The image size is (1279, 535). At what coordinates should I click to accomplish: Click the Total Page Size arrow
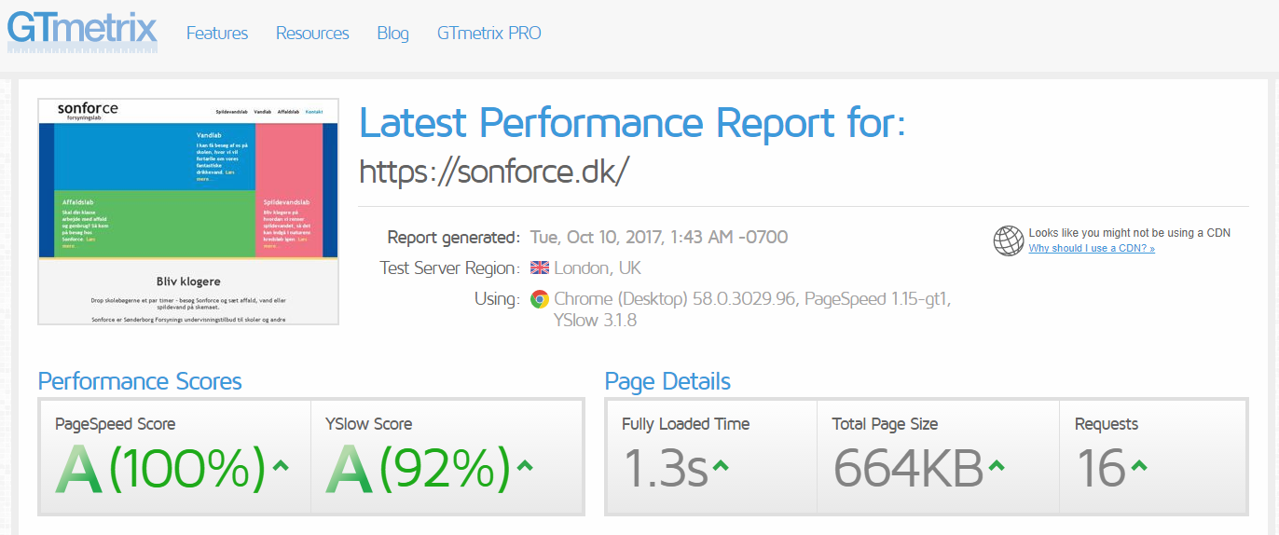[997, 465]
